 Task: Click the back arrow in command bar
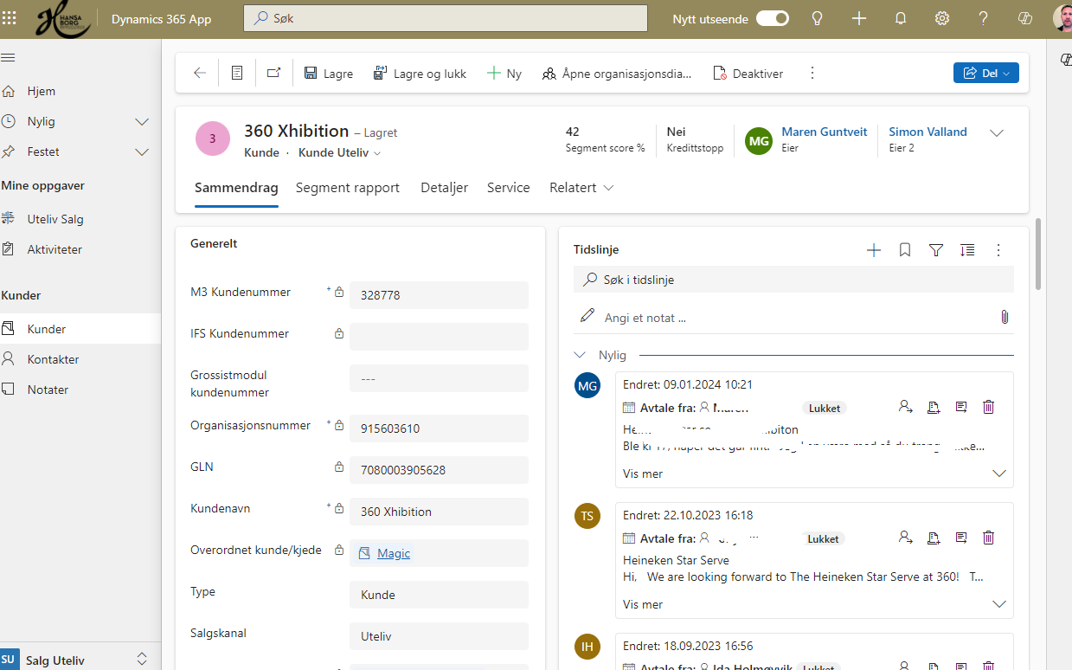[200, 74]
